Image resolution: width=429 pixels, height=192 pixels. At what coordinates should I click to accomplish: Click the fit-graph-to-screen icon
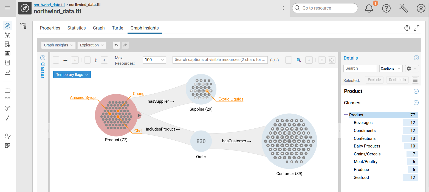332,60
